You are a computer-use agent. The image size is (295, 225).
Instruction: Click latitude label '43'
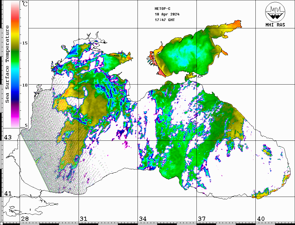pos(8,137)
